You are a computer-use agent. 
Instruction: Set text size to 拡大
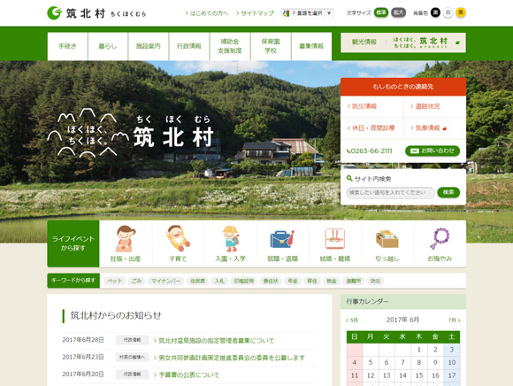(x=398, y=12)
